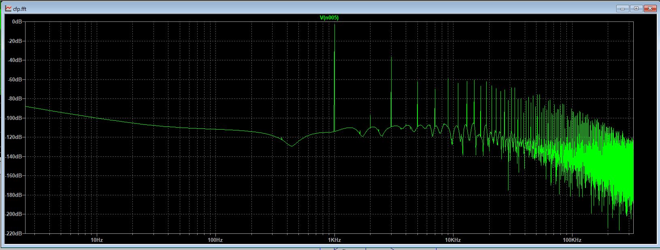Click the 0dB vertical axis label
660x250 pixels.
17,21
